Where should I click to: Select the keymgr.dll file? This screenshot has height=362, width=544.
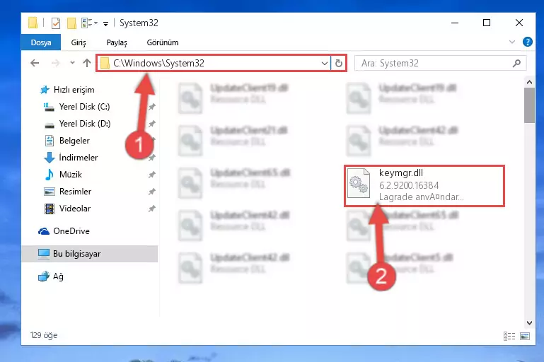click(x=424, y=186)
